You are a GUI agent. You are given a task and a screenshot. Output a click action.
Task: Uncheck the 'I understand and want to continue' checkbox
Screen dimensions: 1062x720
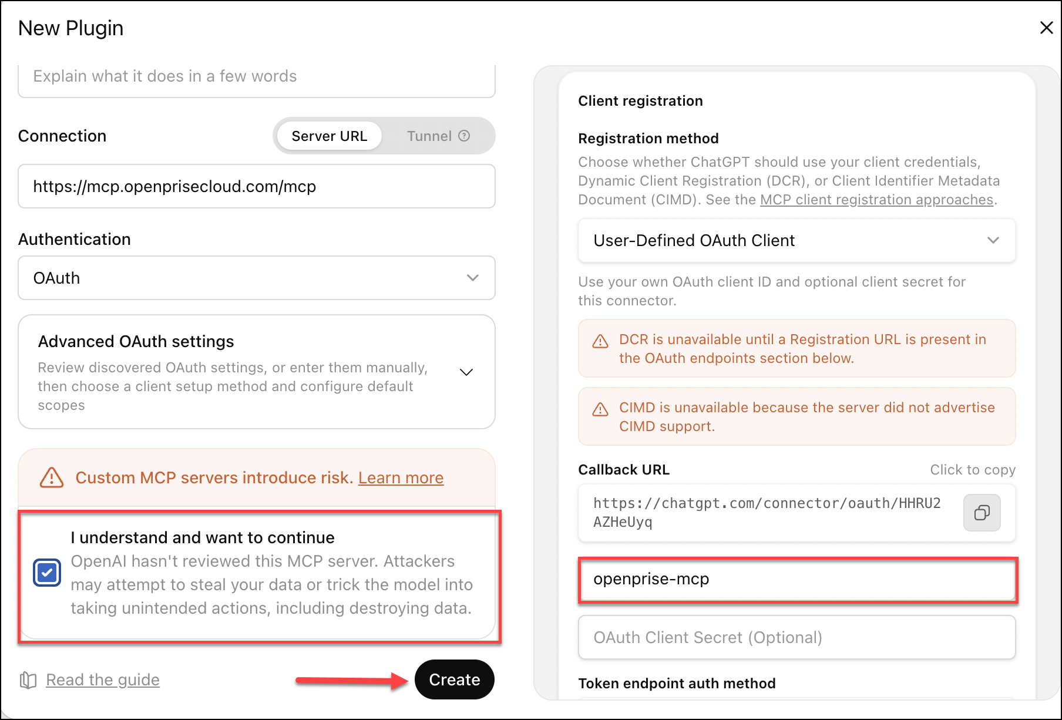pos(47,573)
